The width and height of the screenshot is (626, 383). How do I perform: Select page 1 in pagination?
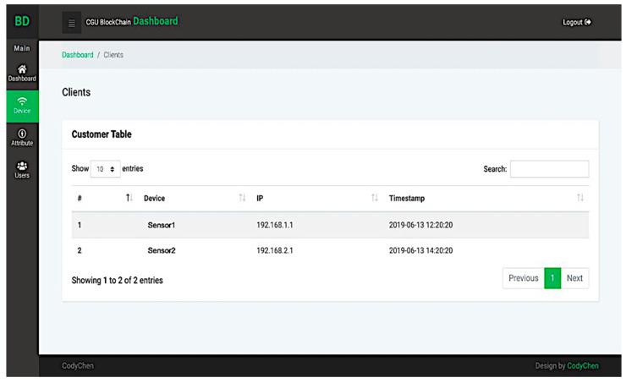(x=552, y=278)
